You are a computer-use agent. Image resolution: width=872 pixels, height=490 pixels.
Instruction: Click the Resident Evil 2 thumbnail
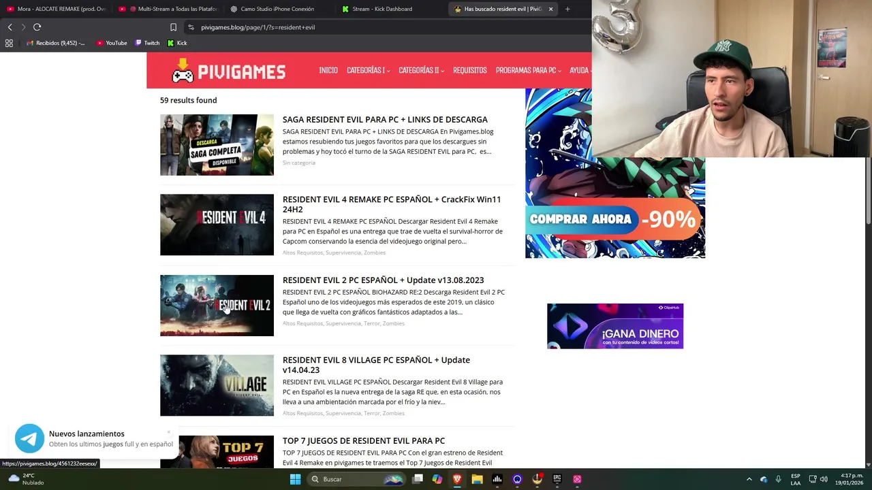pyautogui.click(x=217, y=306)
